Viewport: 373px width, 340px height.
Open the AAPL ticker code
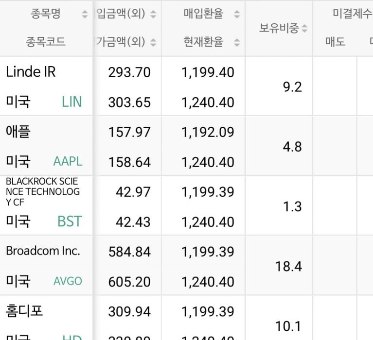point(68,162)
